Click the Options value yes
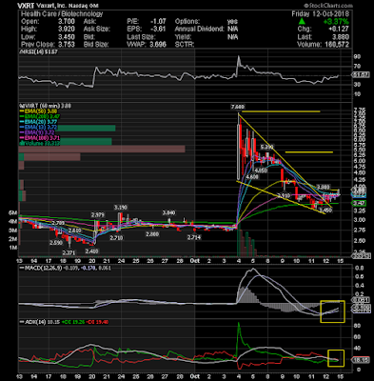 (x=232, y=22)
